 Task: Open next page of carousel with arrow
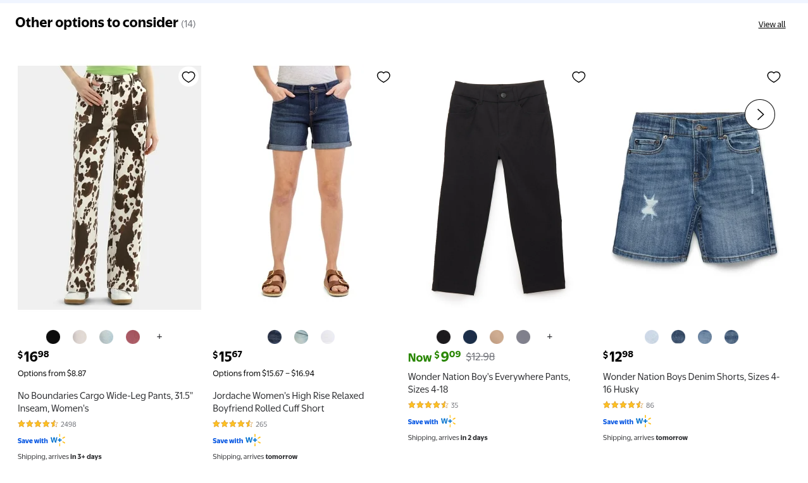point(759,114)
